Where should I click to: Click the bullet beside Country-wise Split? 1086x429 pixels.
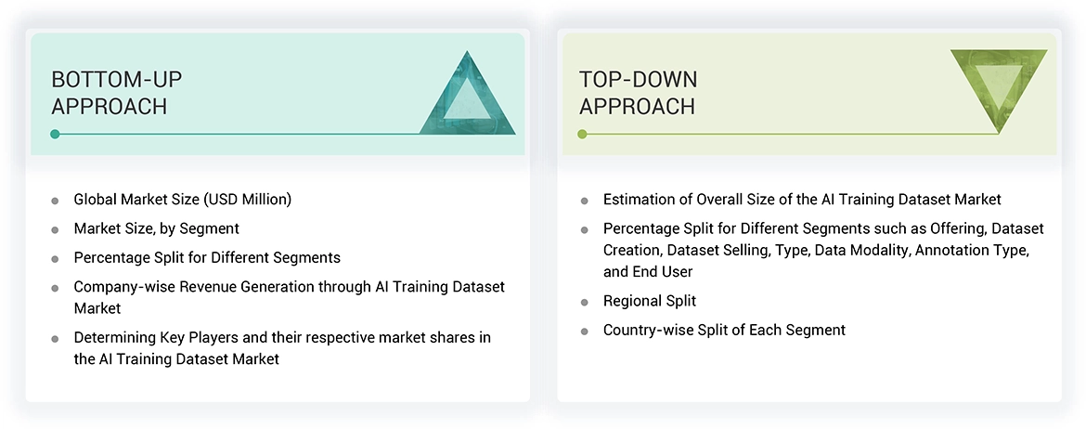pyautogui.click(x=584, y=331)
